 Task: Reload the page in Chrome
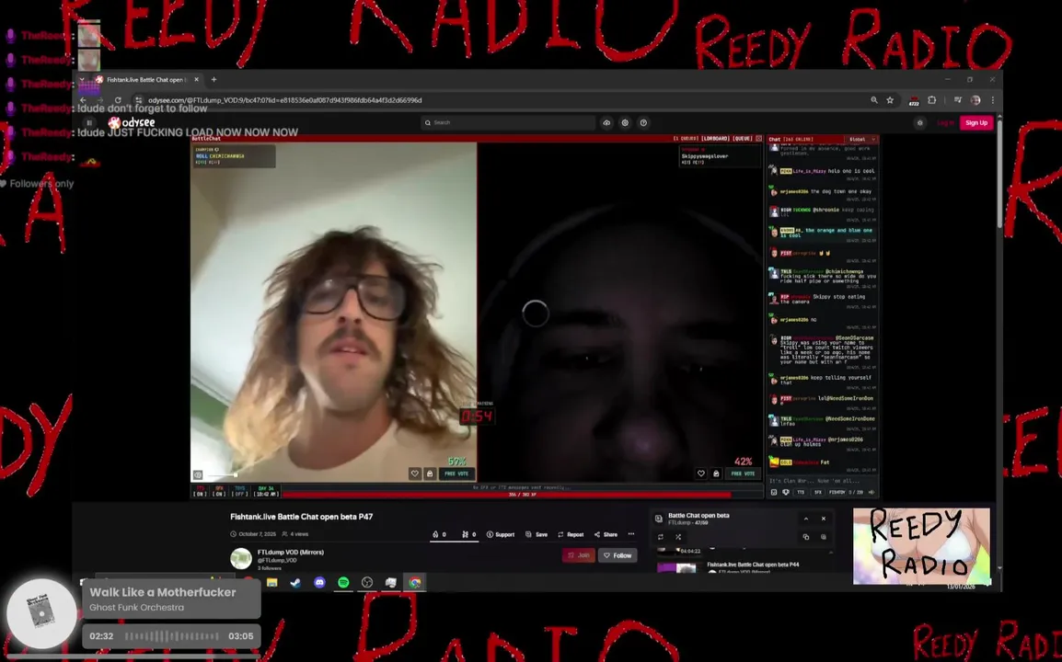tap(118, 100)
